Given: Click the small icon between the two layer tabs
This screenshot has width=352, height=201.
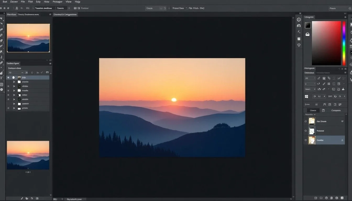Looking at the screenshot, I should point(323,110).
